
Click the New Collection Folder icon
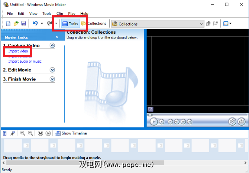tap(216, 24)
